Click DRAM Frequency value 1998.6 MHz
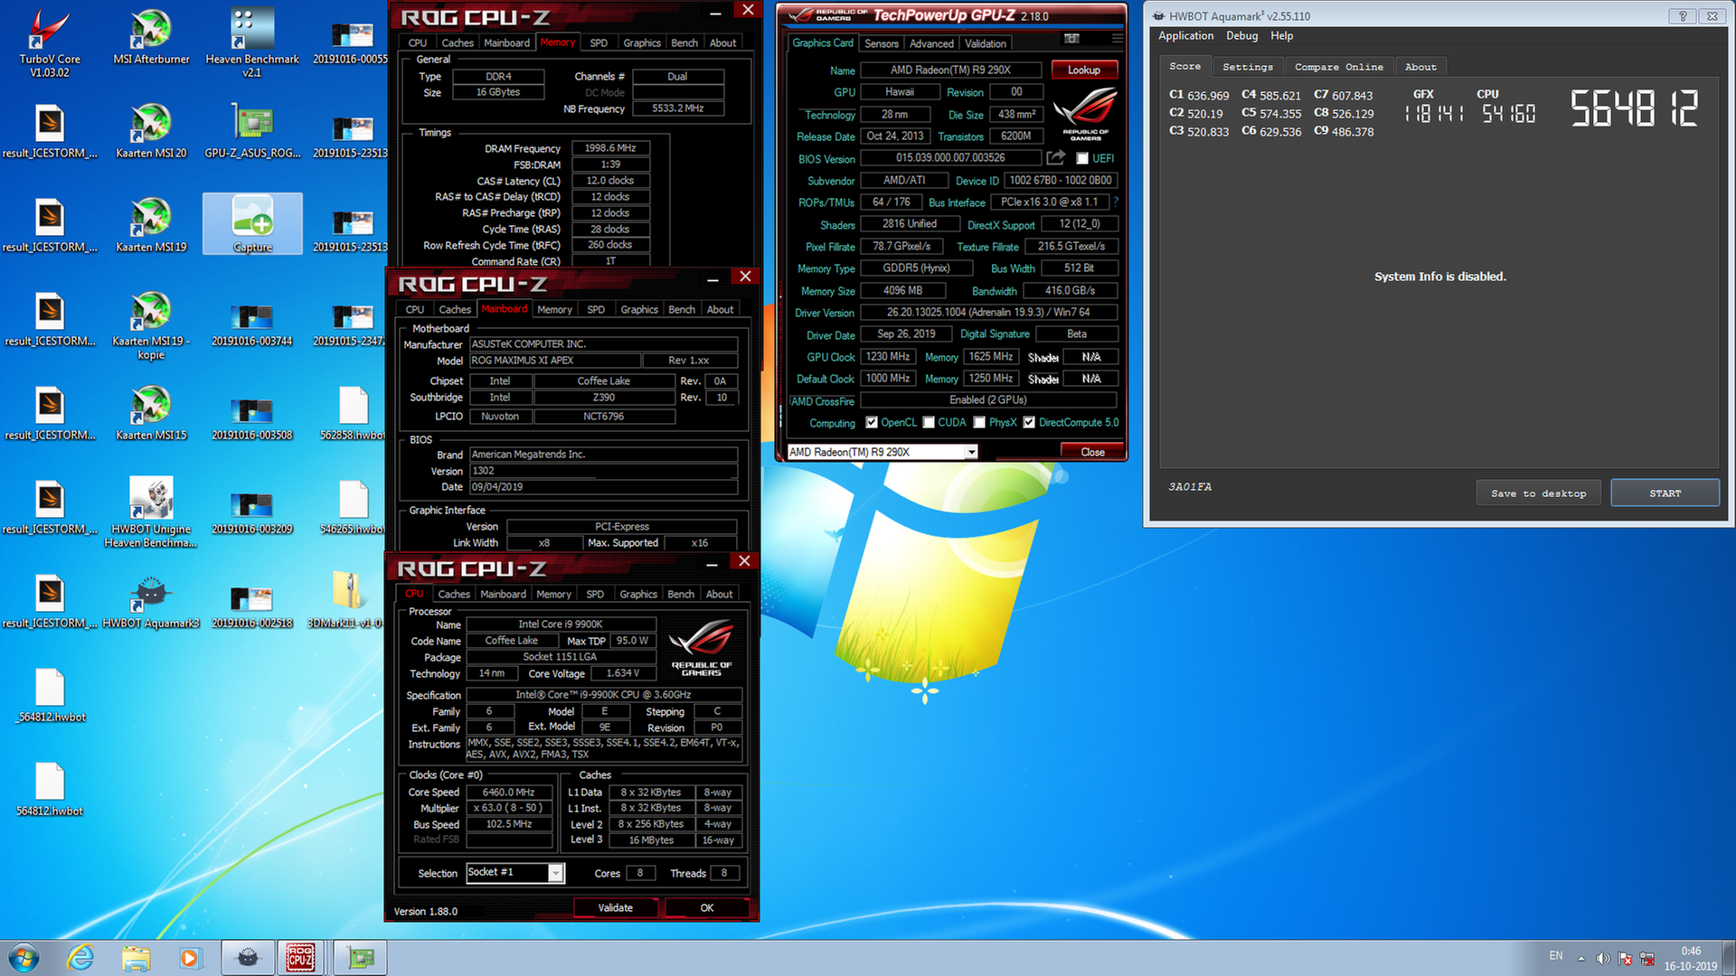This screenshot has width=1736, height=976. 610,148
